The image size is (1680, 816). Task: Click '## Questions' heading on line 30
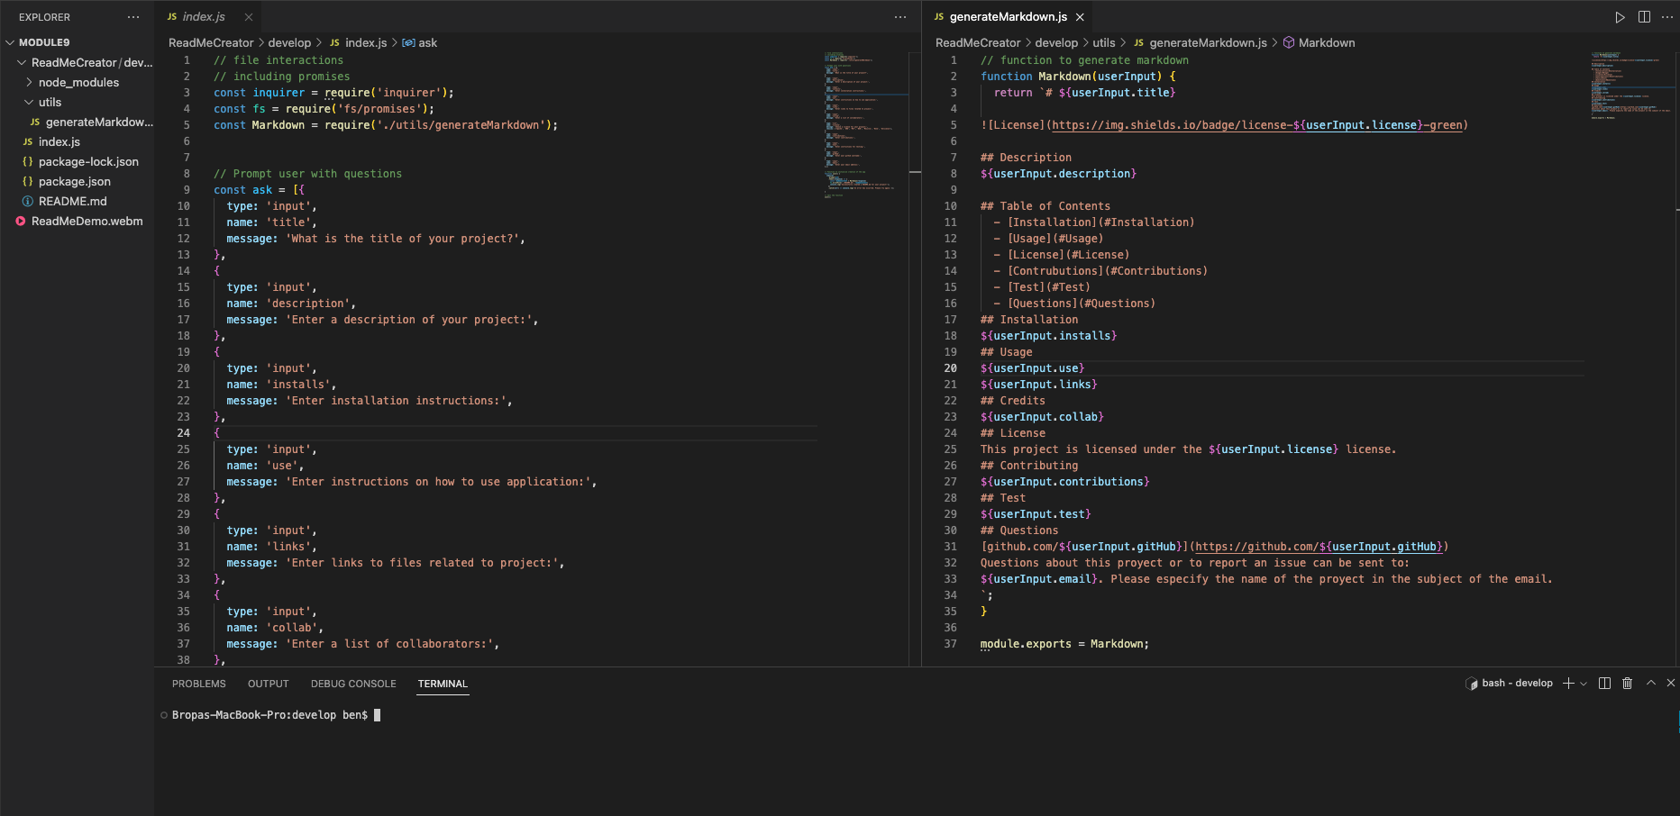click(1019, 530)
